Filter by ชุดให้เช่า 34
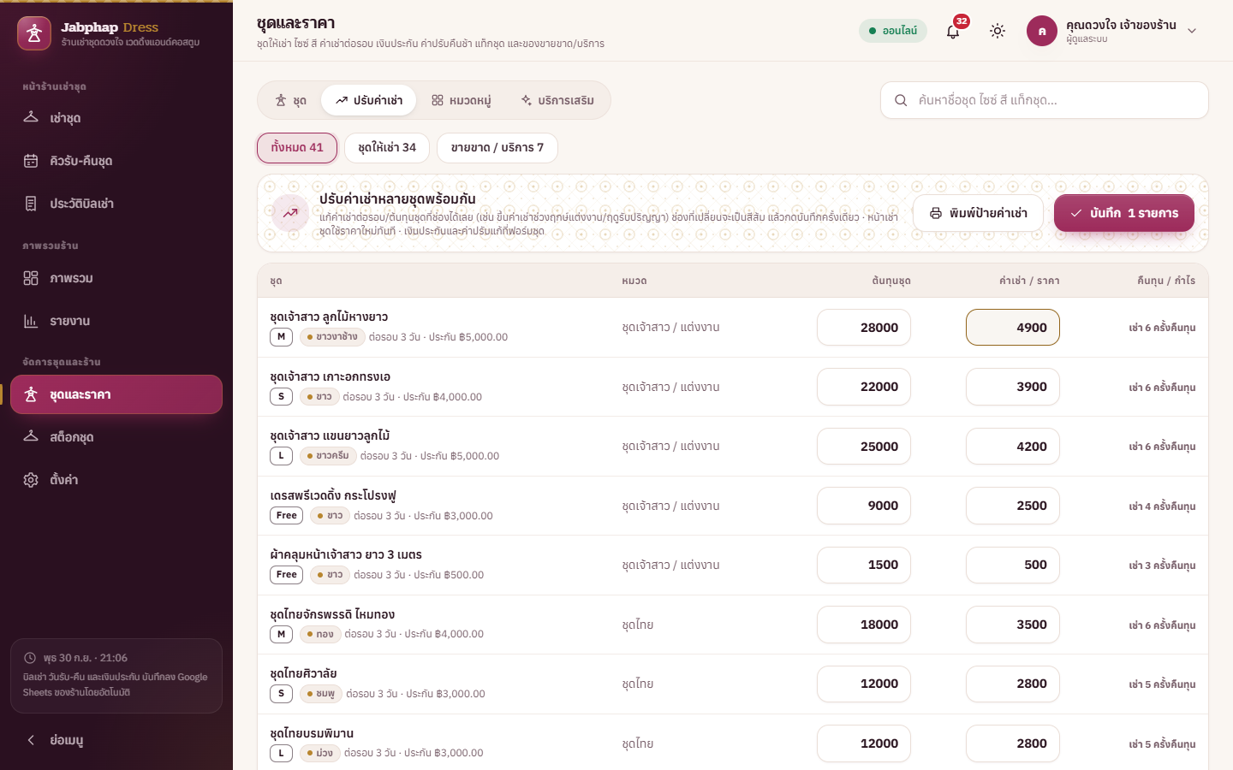The width and height of the screenshot is (1233, 770). 387,148
